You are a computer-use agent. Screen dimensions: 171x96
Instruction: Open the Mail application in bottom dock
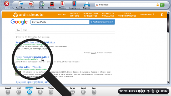[x=19, y=92]
